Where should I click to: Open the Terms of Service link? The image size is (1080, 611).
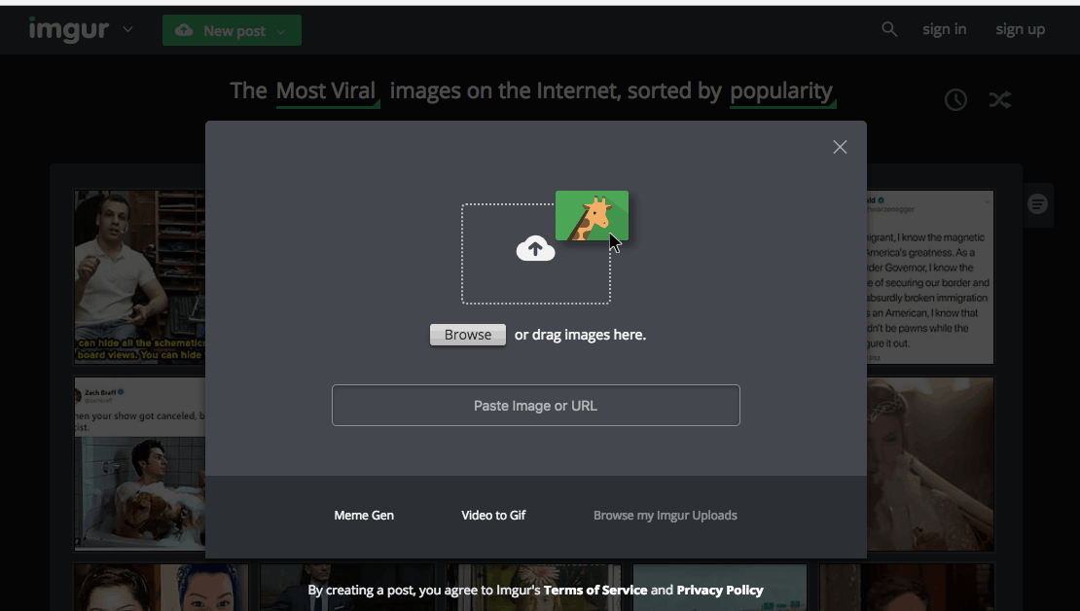pyautogui.click(x=595, y=591)
